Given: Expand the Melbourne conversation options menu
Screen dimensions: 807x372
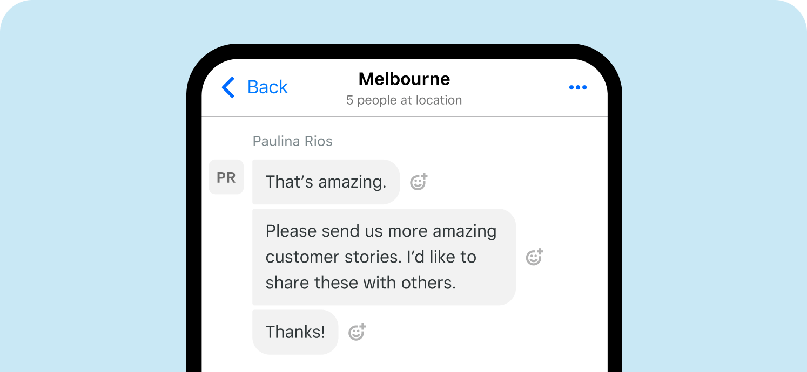Looking at the screenshot, I should click(578, 87).
